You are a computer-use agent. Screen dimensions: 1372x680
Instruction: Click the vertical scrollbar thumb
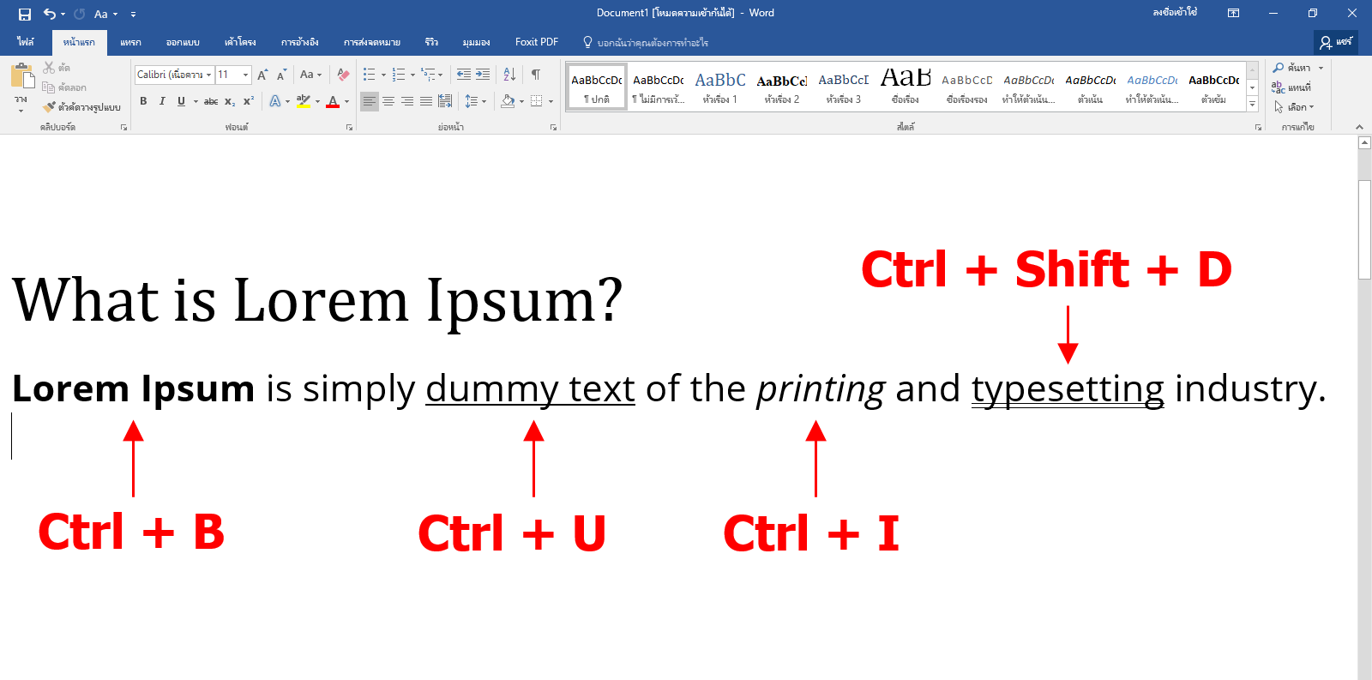(x=1365, y=229)
